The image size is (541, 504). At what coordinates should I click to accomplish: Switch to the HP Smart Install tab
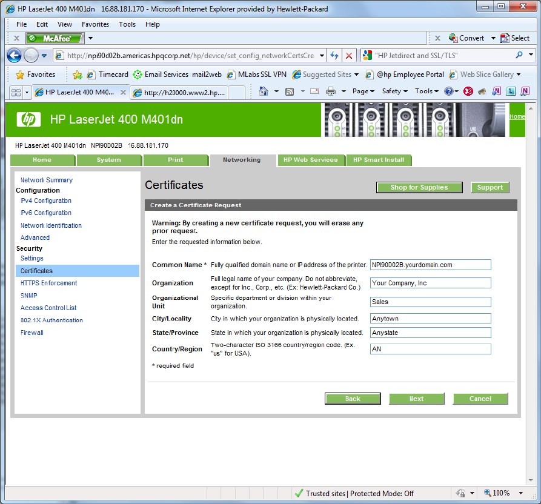379,160
